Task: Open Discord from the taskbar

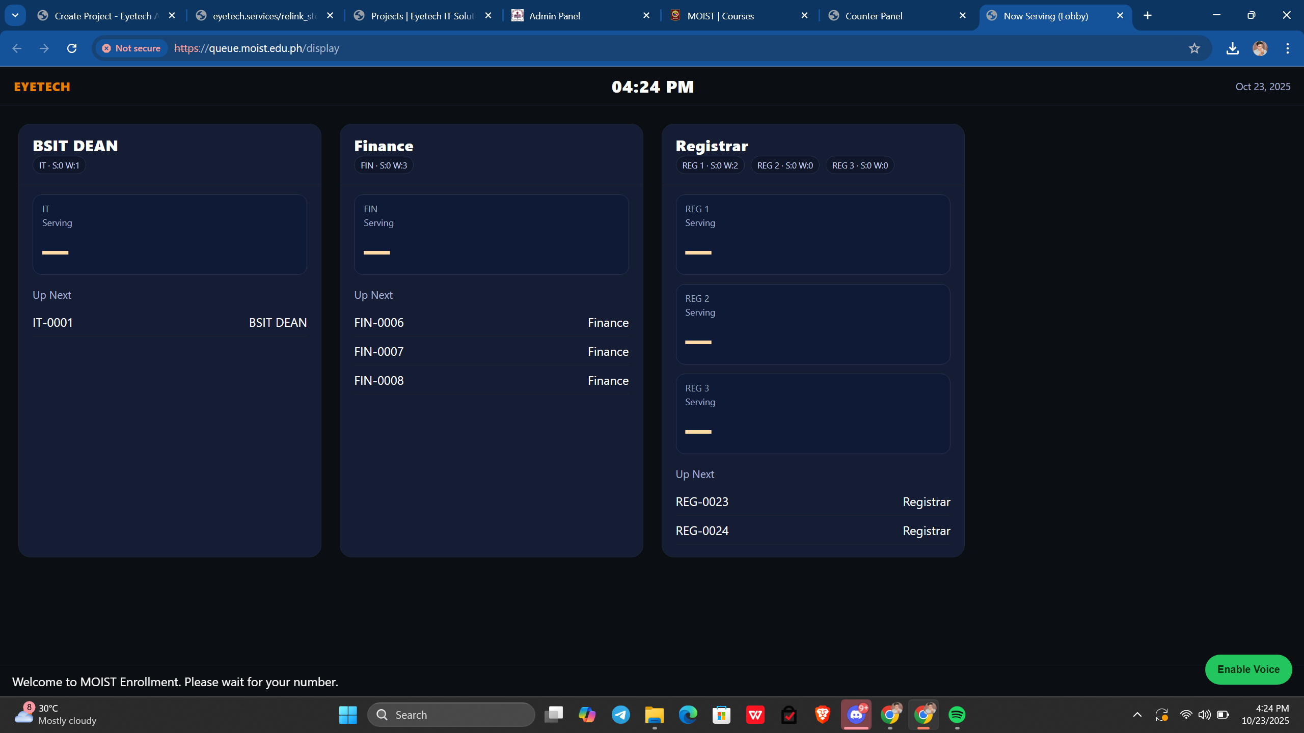Action: (x=856, y=715)
